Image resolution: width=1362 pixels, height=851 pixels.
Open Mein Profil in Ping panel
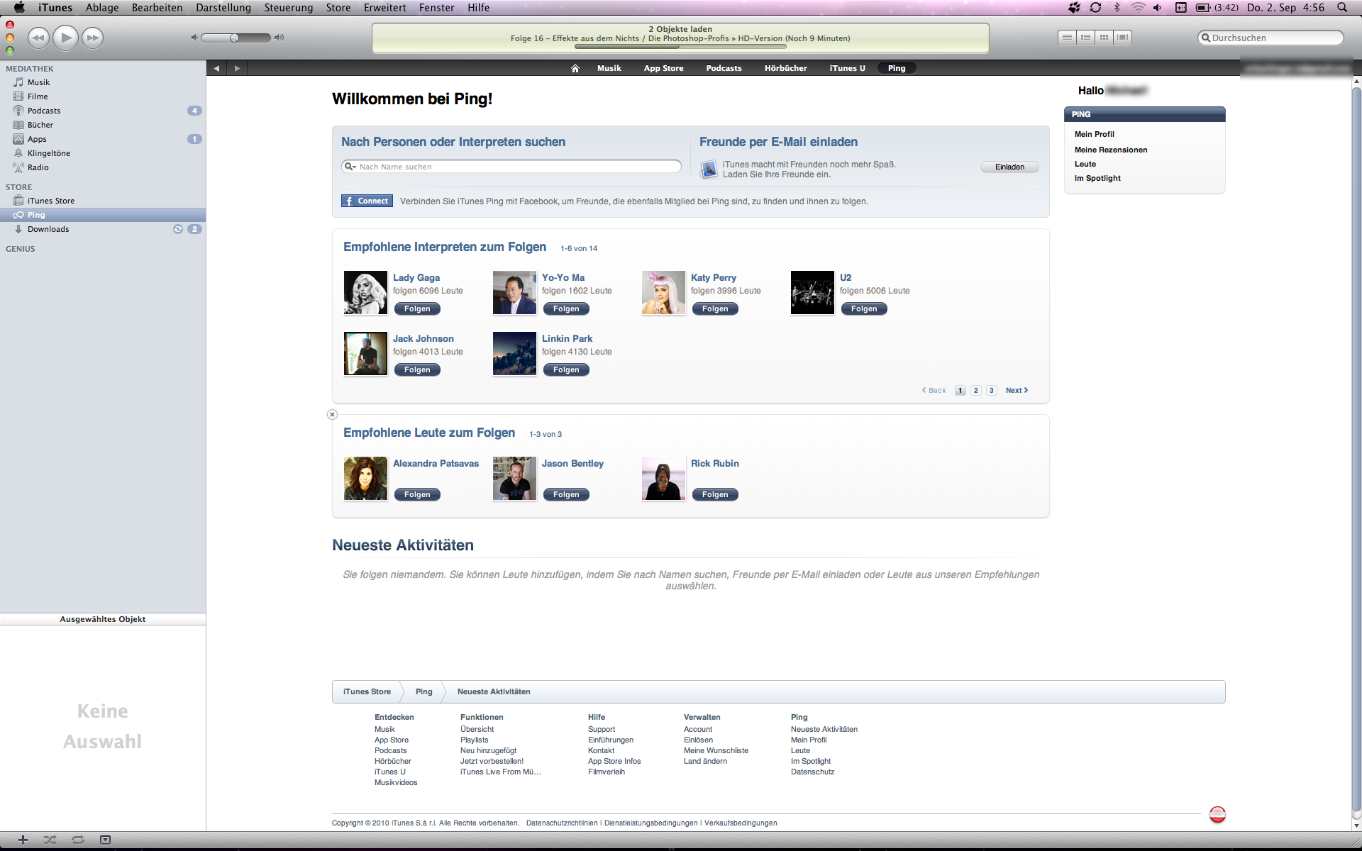[1094, 134]
